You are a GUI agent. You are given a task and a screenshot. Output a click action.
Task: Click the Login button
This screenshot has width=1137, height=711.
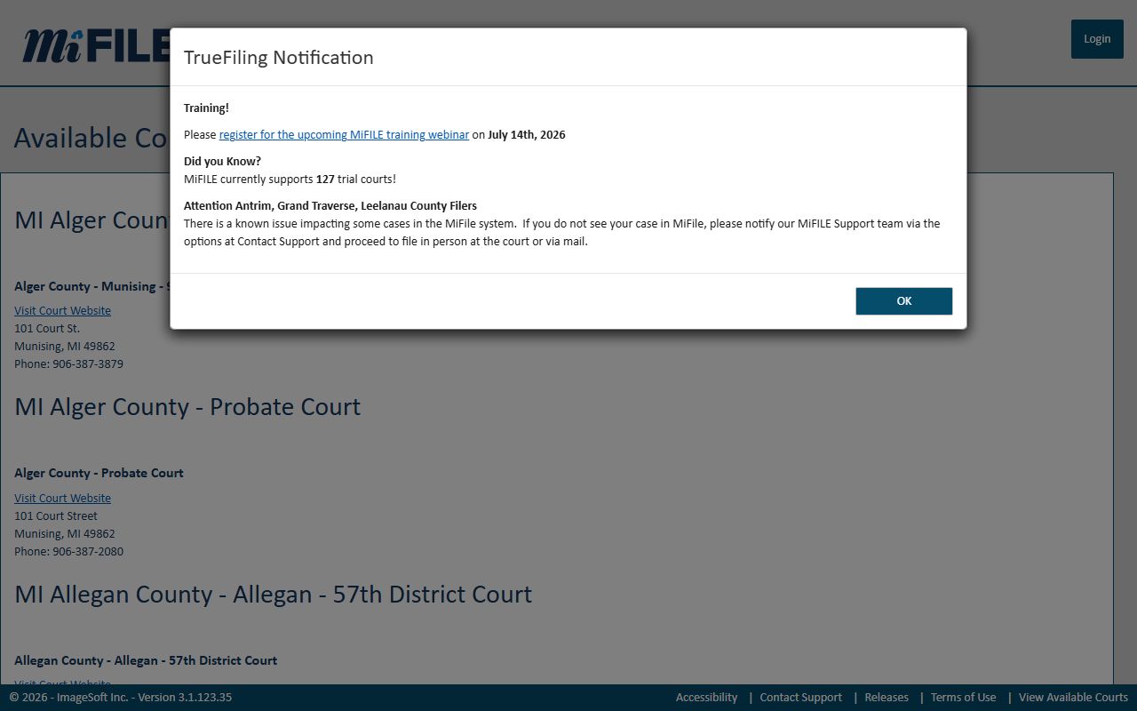[1097, 39]
